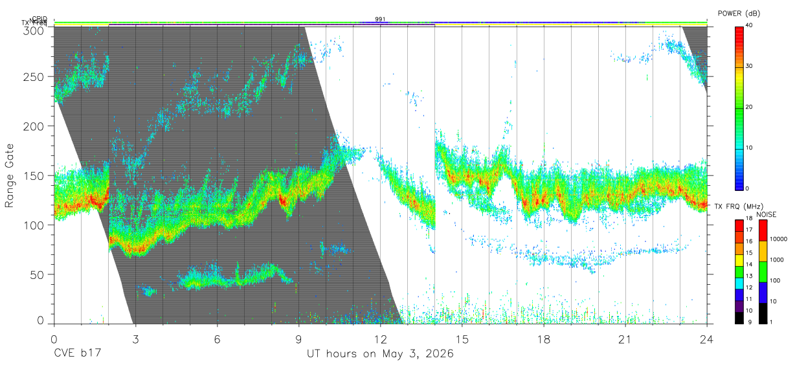Click the 'POWER (dB)' legend title

(739, 13)
